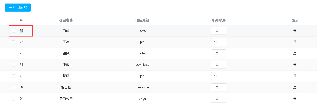The width and height of the screenshot is (317, 104).
Task: Click the 栏目名称 column header
Action: pos(66,20)
